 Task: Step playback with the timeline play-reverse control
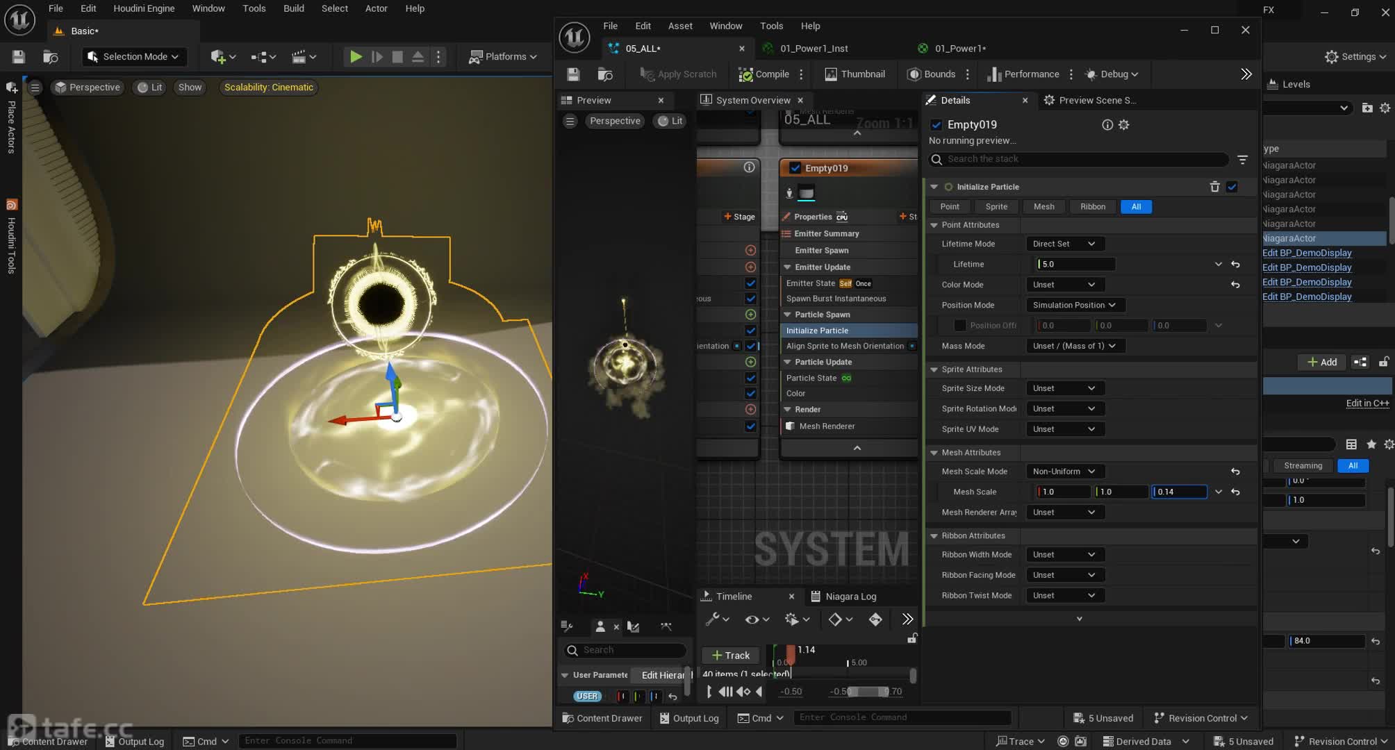759,692
